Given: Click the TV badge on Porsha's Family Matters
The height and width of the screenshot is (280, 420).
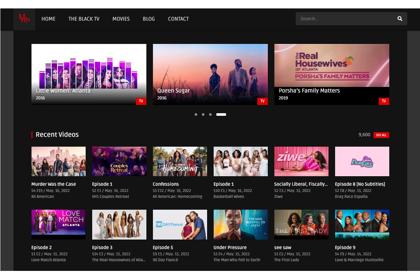Looking at the screenshot, I should point(384,101).
